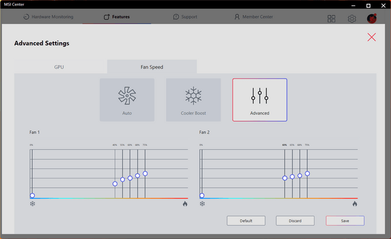Click the hot flame icon under Fan 2
391x239 pixels.
(x=355, y=204)
